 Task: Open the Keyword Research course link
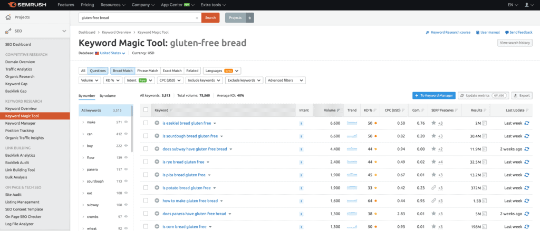pos(448,33)
